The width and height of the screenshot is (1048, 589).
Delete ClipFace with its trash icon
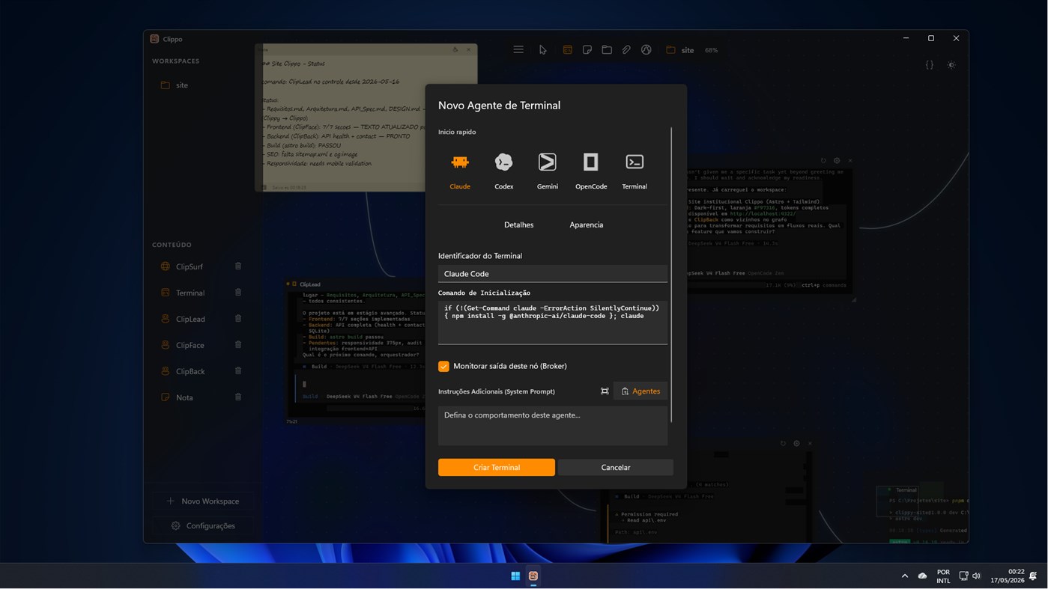pos(238,345)
